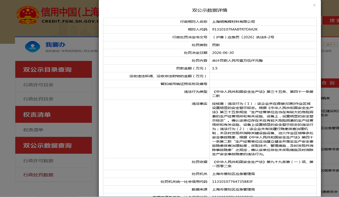Viewport: 339px width, 197px height.
Task: Click 处罚机关 value 上海市普陀区应急管理局
Action: [233, 174]
